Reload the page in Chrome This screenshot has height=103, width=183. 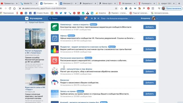point(10,8)
